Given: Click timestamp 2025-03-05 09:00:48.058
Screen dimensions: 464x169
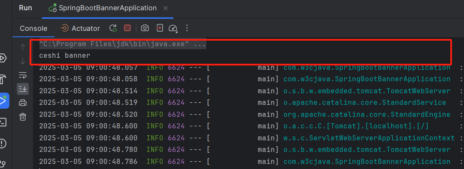Looking at the screenshot, I should click(88, 79).
